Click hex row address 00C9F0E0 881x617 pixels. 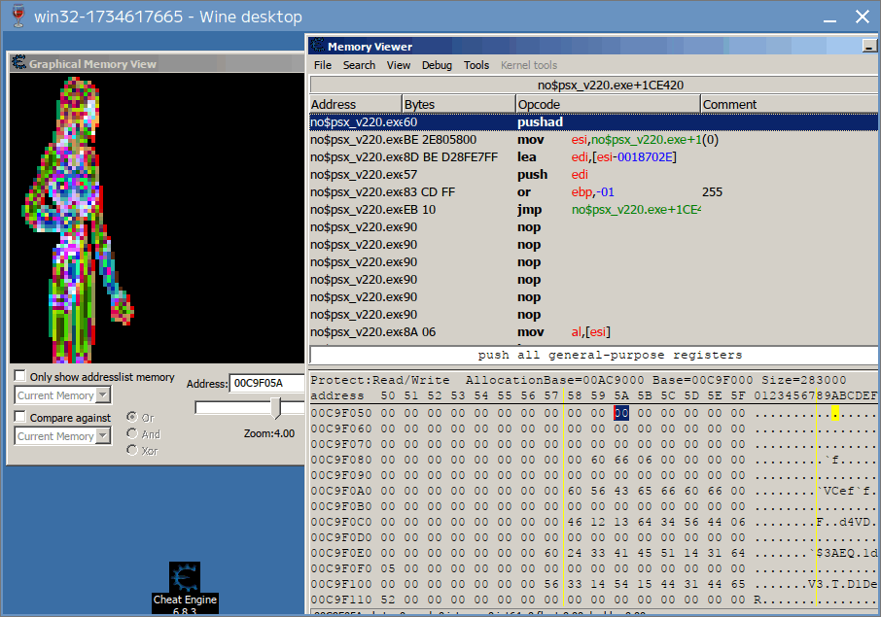coord(341,553)
